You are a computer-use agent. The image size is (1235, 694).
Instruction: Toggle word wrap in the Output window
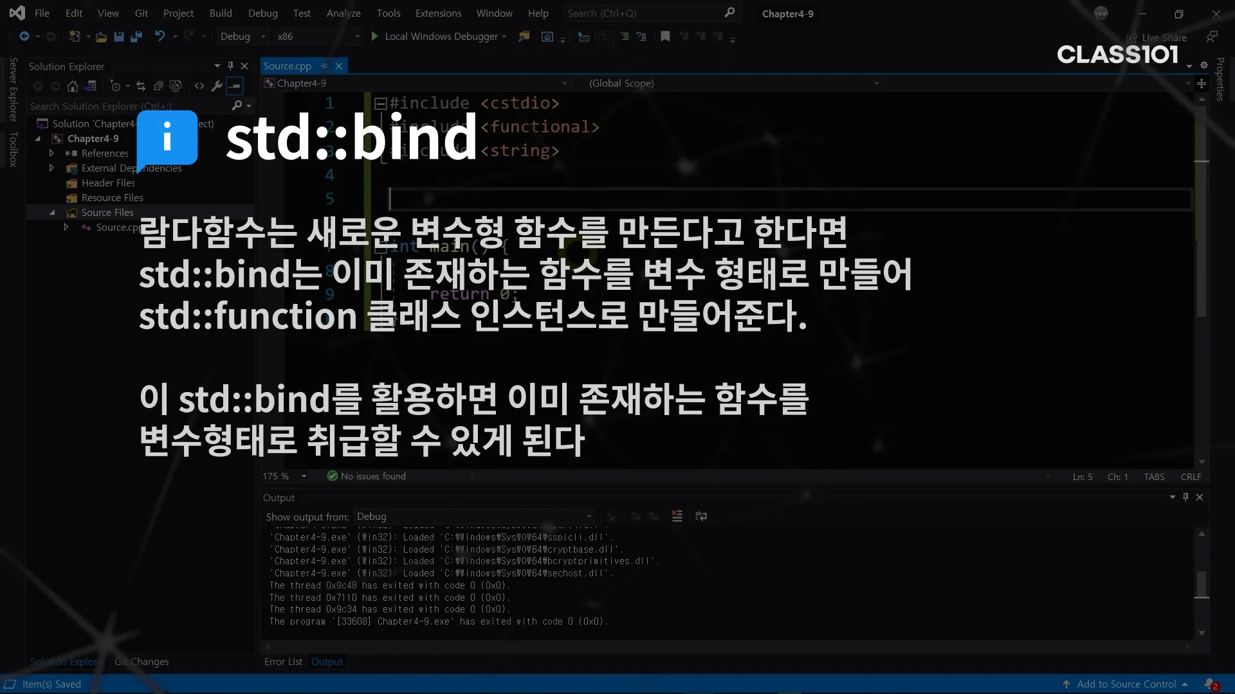701,516
